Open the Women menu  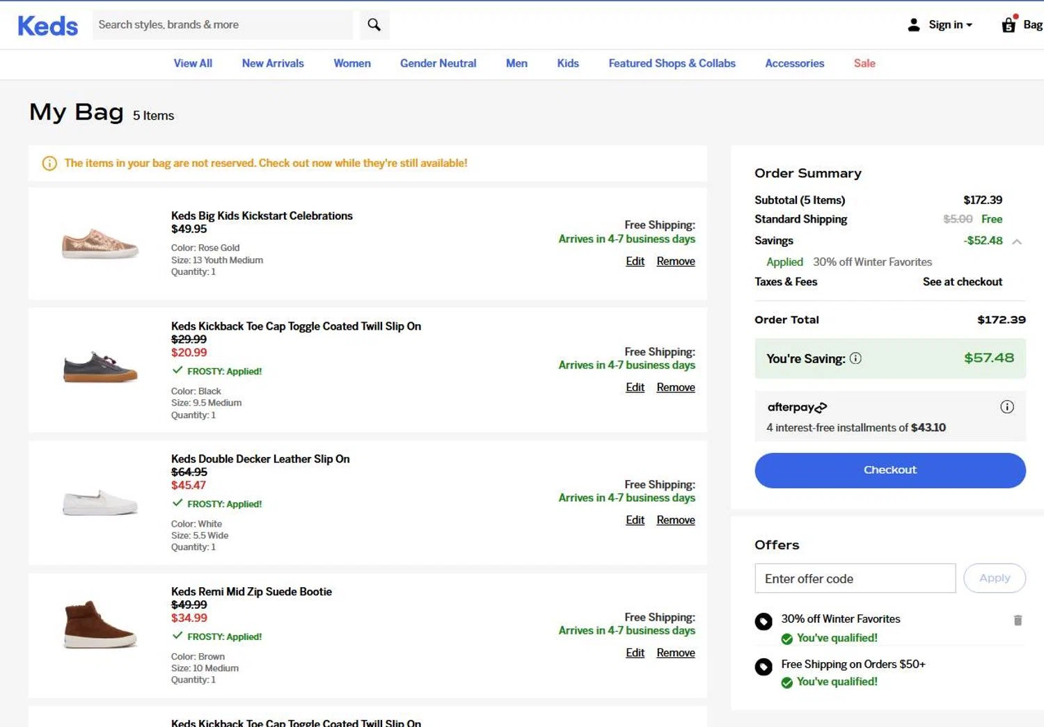coord(352,63)
